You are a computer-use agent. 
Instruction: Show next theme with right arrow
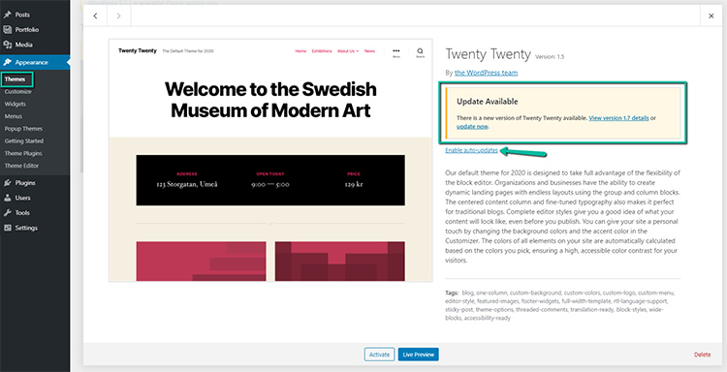tap(119, 15)
